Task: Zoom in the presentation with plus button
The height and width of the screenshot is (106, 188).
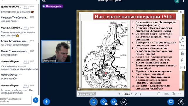Action: 173,94
